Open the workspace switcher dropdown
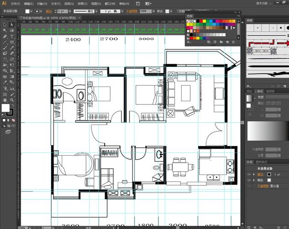Screen dimensions: 289x229 [264, 3]
